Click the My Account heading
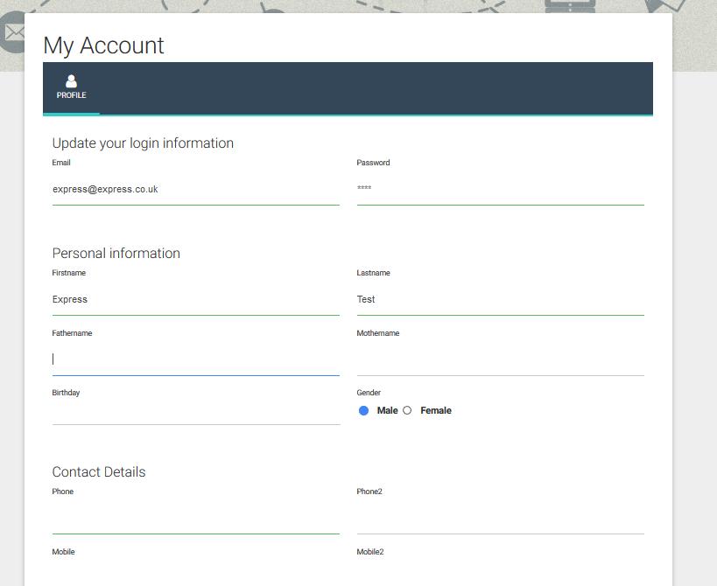Screen dimensions: 717x586 tap(103, 45)
